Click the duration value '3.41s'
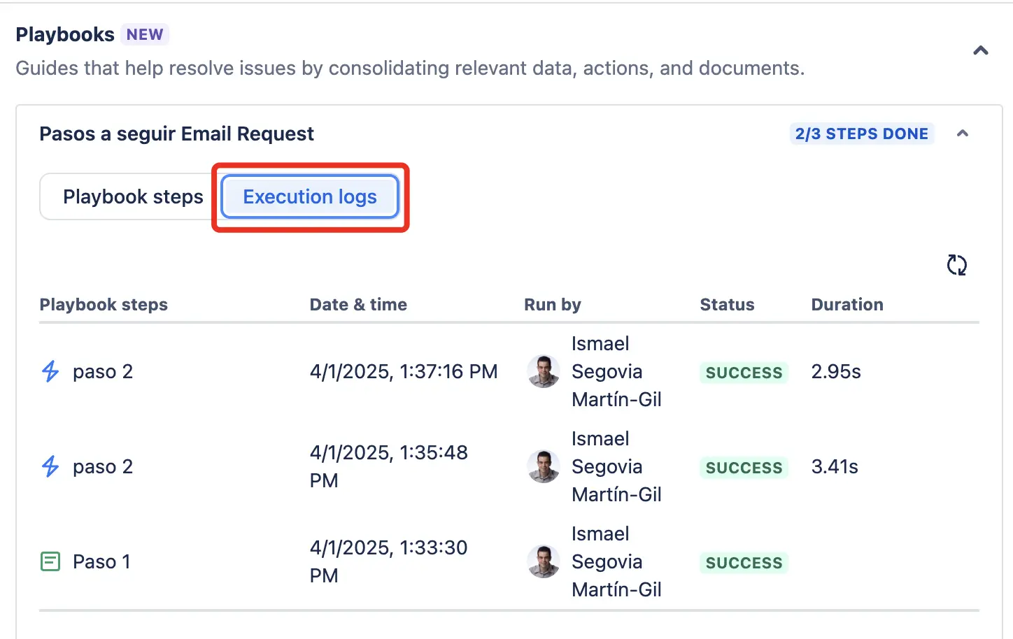Screen dimensions: 1013x639 pos(835,466)
